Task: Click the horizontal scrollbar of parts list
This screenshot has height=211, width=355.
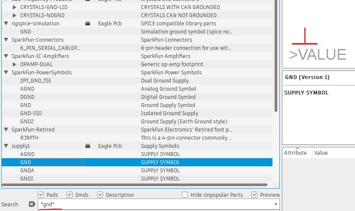Action: coord(135,185)
